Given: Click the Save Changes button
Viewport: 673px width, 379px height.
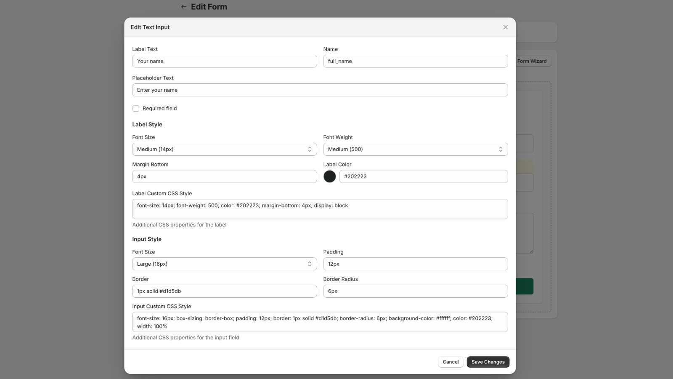Looking at the screenshot, I should tap(488, 362).
